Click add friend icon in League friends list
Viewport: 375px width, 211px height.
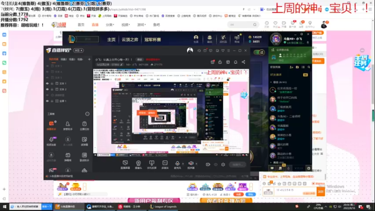291,67
